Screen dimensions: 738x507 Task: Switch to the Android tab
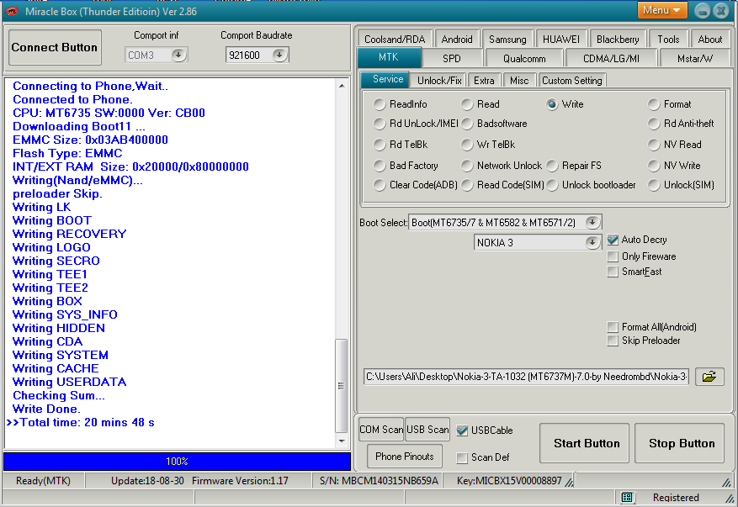coord(457,39)
